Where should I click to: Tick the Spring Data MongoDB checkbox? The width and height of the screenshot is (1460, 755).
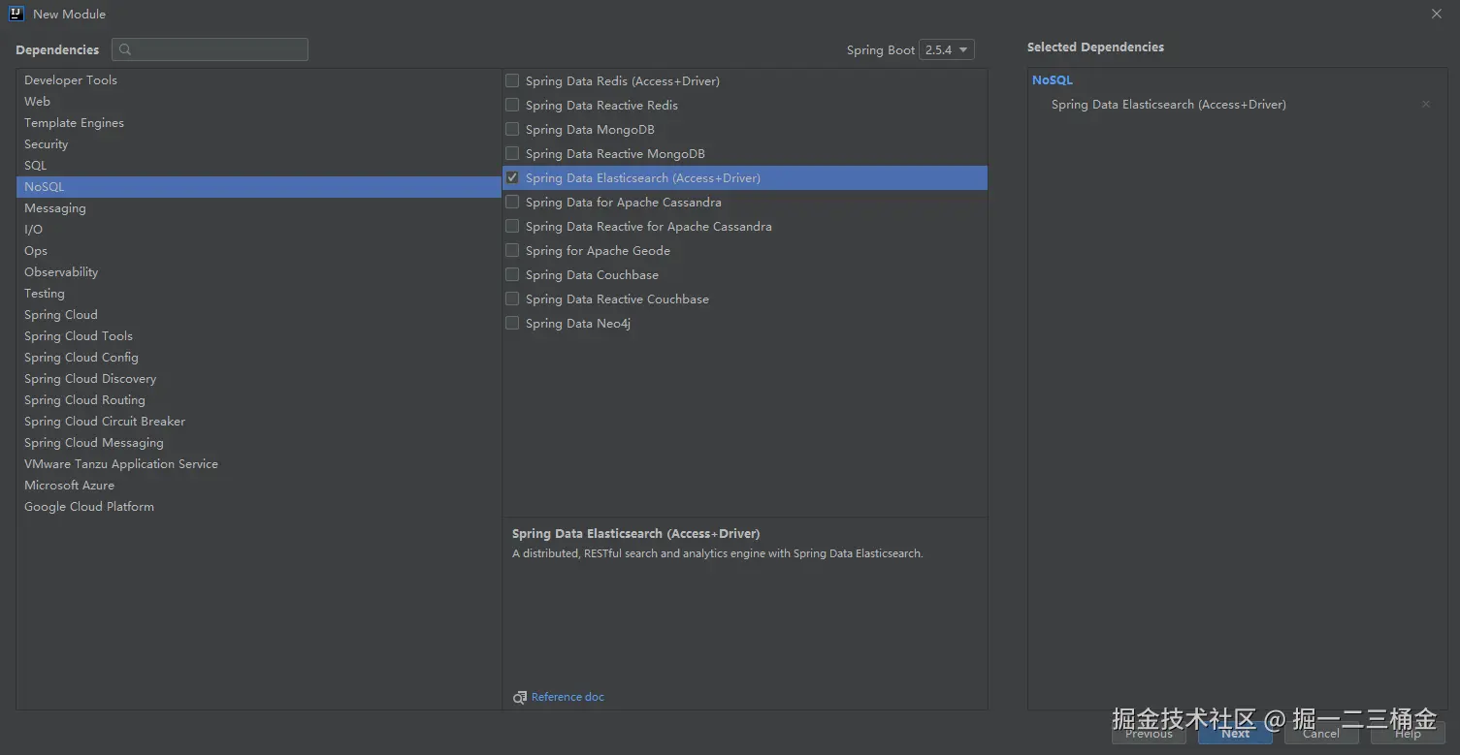click(512, 129)
